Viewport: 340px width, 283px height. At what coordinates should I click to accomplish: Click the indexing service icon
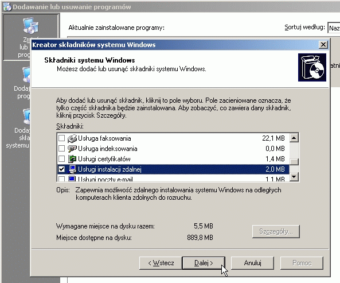pos(72,149)
